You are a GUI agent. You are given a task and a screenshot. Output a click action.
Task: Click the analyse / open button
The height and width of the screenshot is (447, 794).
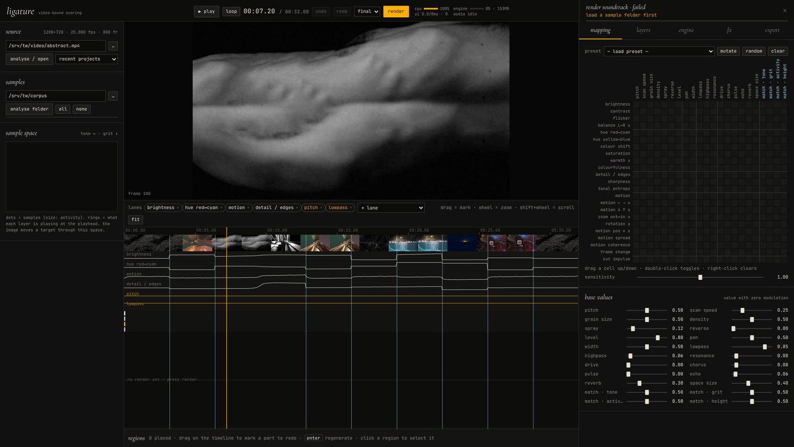(x=29, y=59)
